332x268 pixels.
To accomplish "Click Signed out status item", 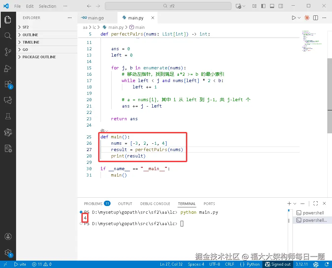I will point(278,264).
